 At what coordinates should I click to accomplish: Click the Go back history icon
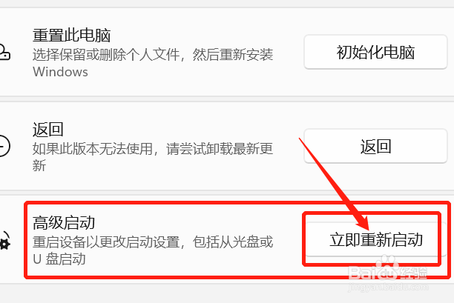[x=4, y=146]
